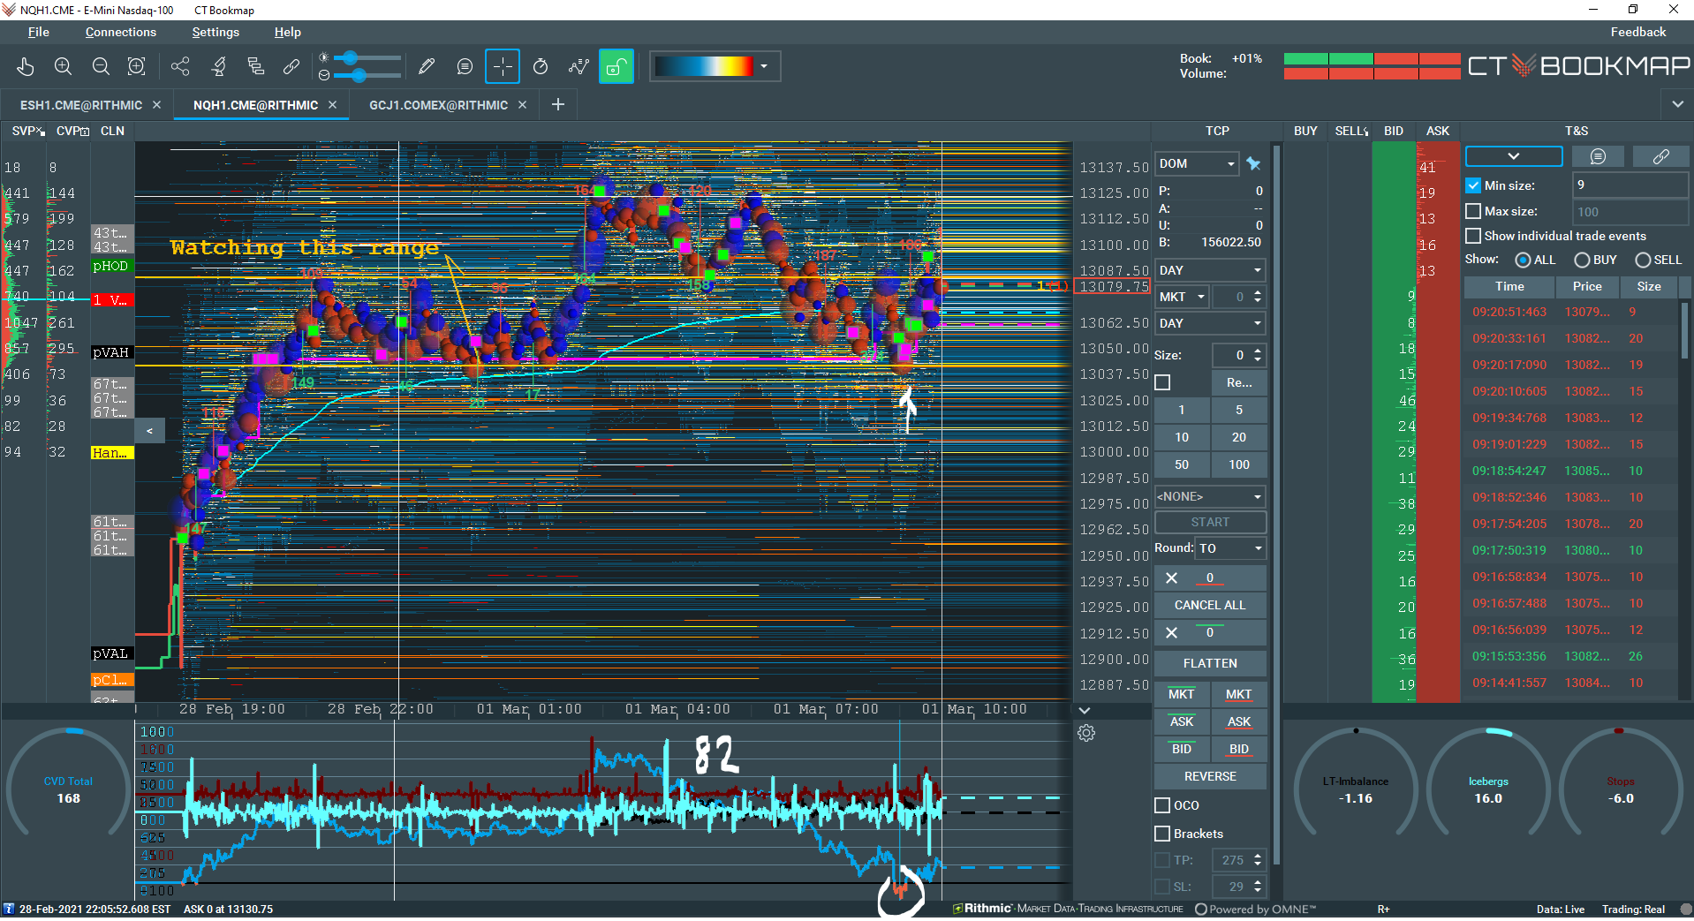Select the BUY radio button
Image resolution: width=1694 pixels, height=921 pixels.
(1582, 260)
